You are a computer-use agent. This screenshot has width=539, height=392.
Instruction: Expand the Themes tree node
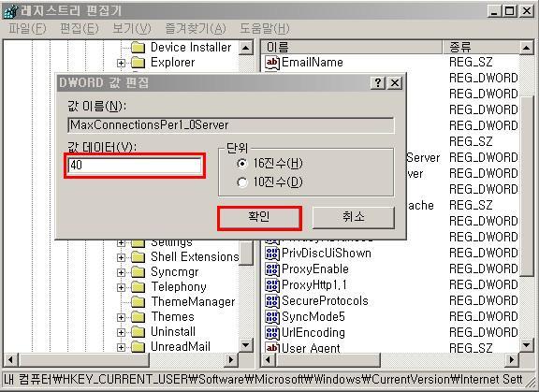[121, 317]
